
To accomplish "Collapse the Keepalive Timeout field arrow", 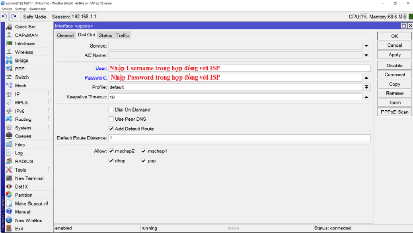I will (x=366, y=97).
